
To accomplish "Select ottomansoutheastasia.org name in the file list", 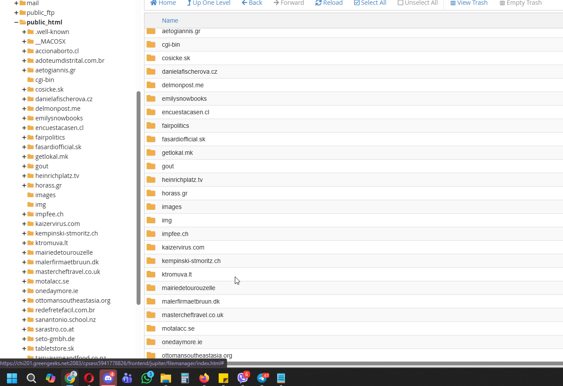I will click(197, 355).
